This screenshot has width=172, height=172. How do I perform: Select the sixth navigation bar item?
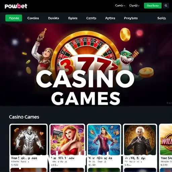pos(110,18)
